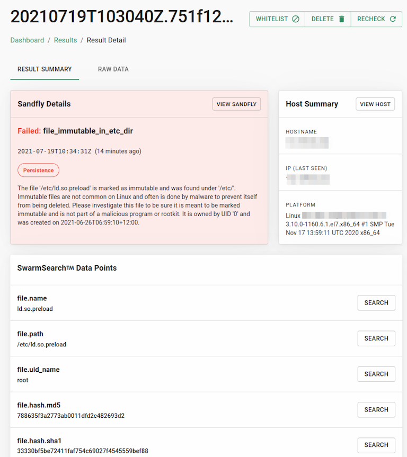Search for file.hash.sha1 value
The height and width of the screenshot is (457, 407).
pyautogui.click(x=376, y=445)
